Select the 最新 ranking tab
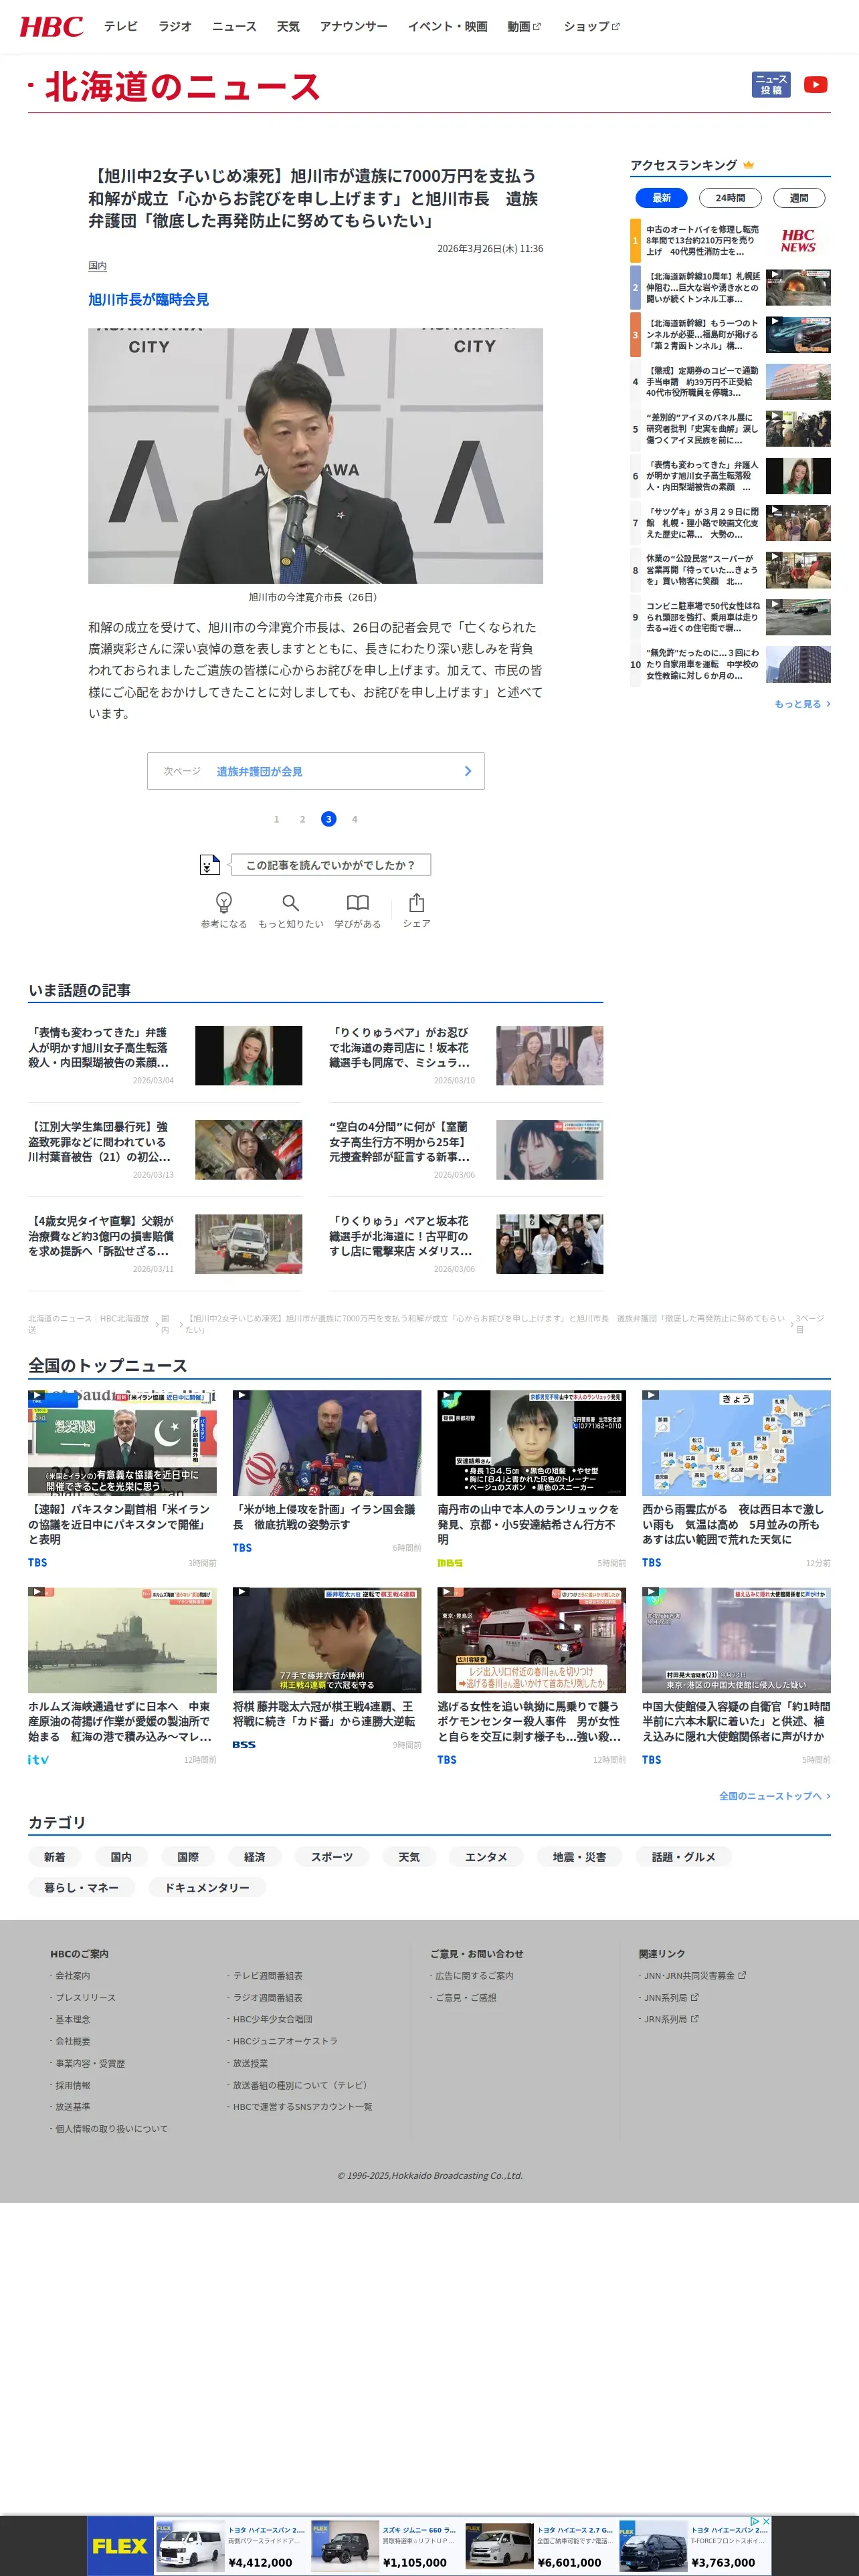The image size is (859, 2576). point(662,198)
